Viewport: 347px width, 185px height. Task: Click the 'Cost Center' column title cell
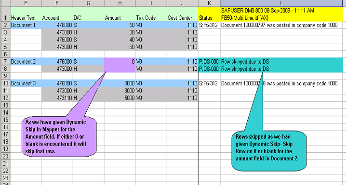[183, 14]
